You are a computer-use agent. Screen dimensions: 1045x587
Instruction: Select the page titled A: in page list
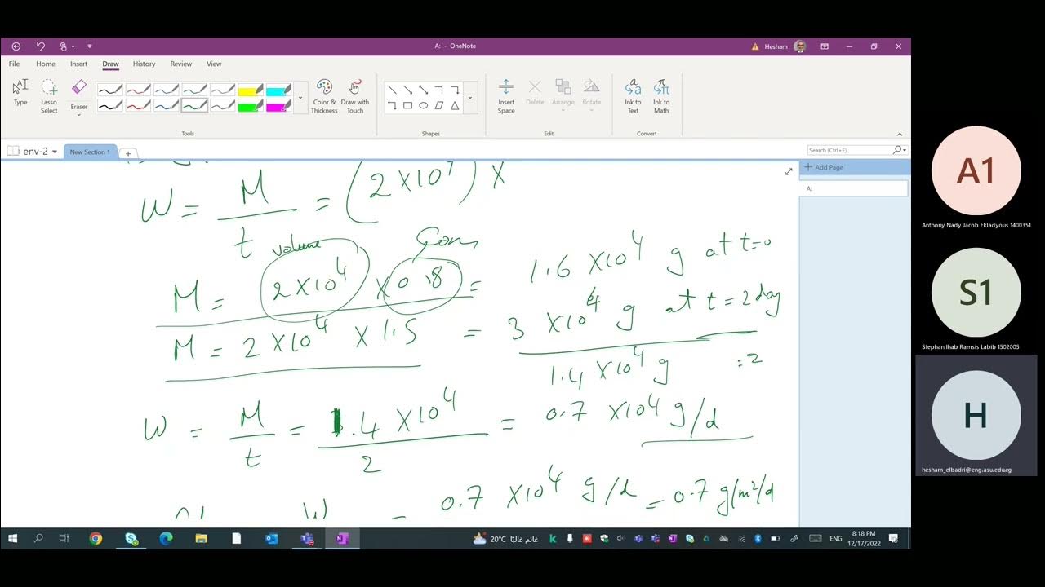(x=854, y=188)
